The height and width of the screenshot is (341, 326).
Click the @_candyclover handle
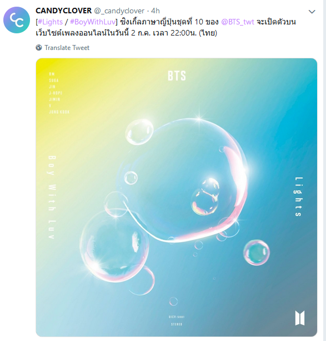coord(119,11)
